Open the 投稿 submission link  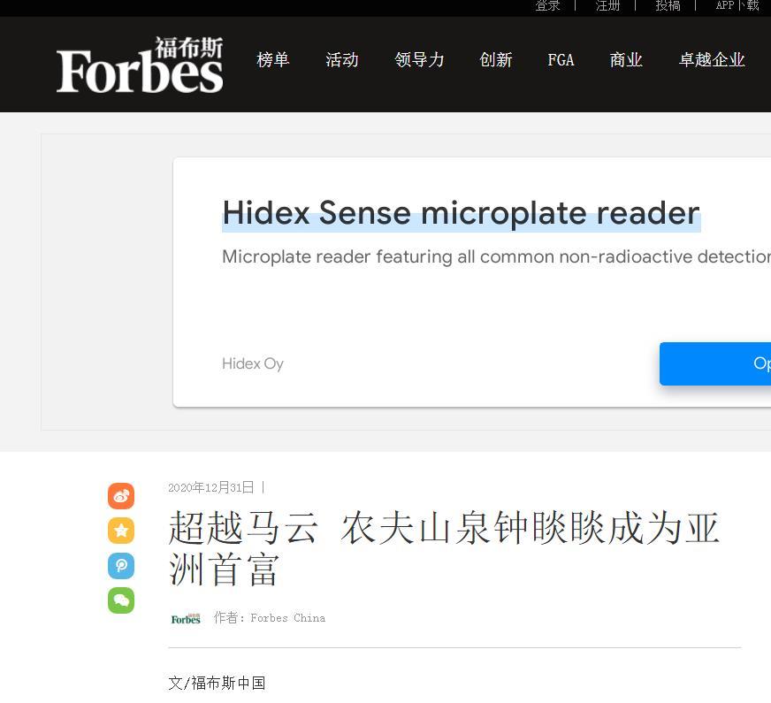click(668, 6)
